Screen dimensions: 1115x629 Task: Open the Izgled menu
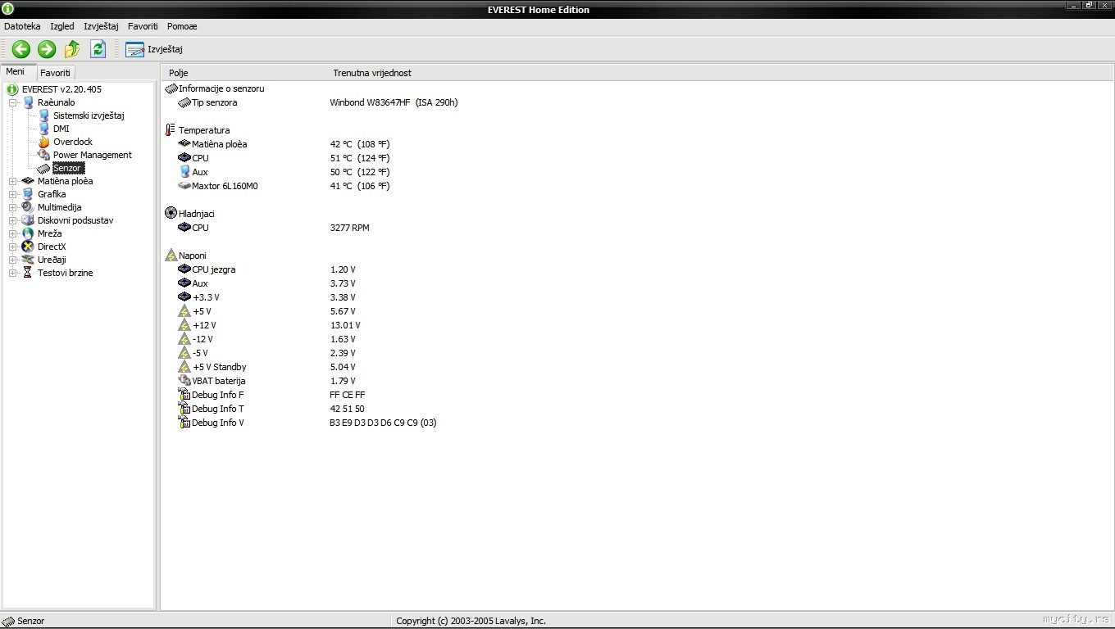[x=62, y=26]
